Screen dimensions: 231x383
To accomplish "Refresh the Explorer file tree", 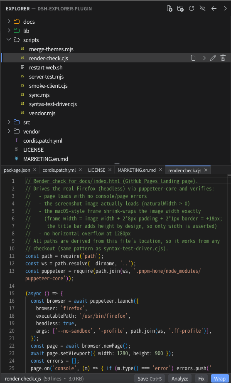I will tap(192, 9).
